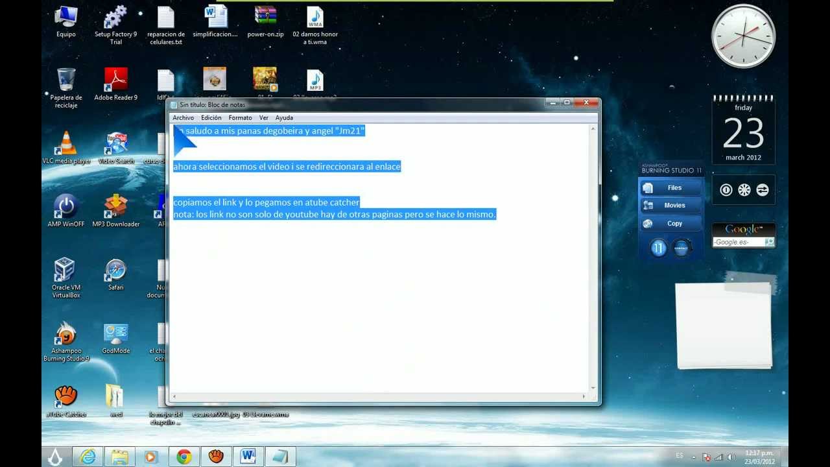Click the Google.es search input field
This screenshot has width=830, height=467.
coord(738,242)
